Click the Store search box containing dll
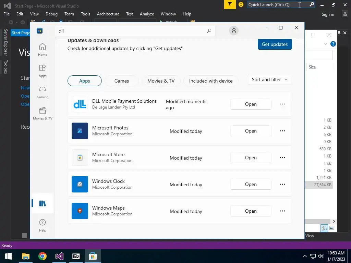351x263 pixels. pyautogui.click(x=135, y=31)
